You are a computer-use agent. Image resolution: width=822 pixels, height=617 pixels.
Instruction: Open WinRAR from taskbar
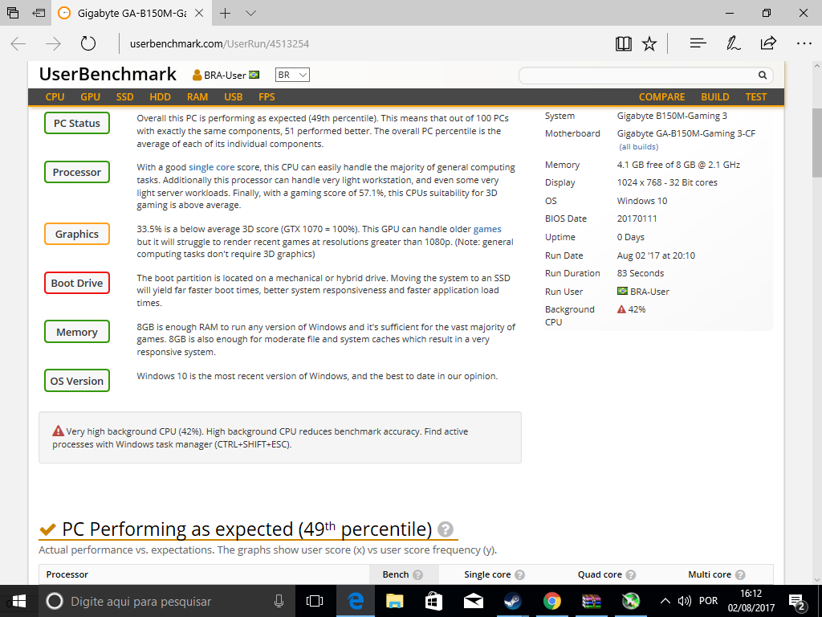point(592,601)
